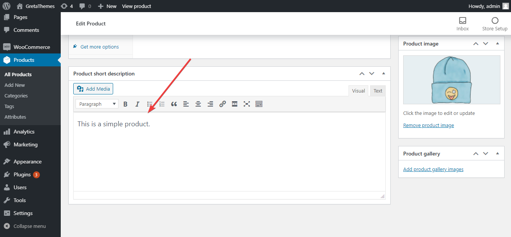The height and width of the screenshot is (237, 511).
Task: Create a bulleted list
Action: tap(150, 104)
